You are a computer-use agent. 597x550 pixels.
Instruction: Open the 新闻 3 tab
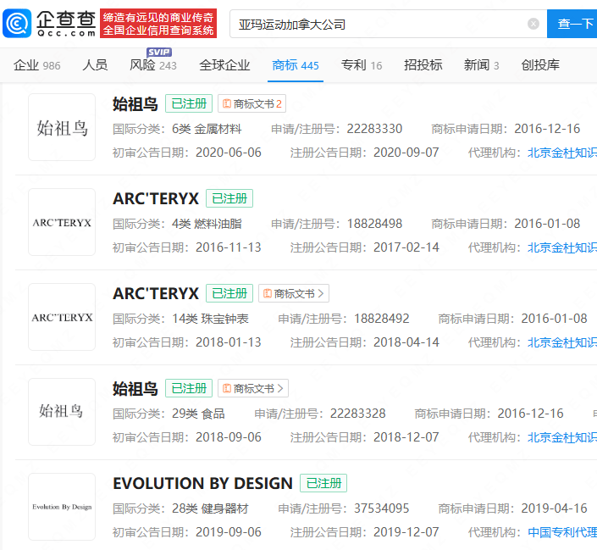(481, 65)
